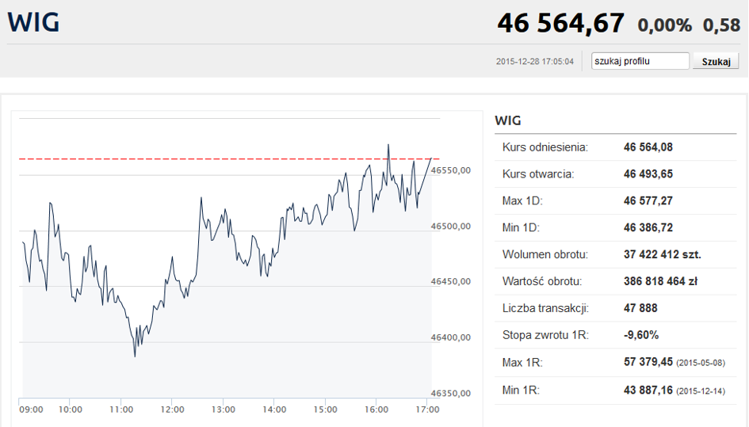The width and height of the screenshot is (749, 427).
Task: Click the 'Max 1D:' label
Action: pyautogui.click(x=522, y=200)
